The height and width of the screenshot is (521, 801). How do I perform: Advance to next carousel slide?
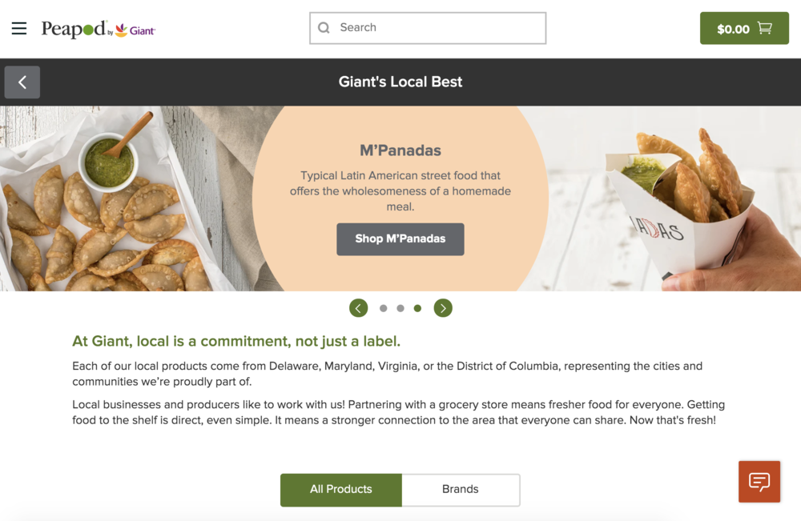click(x=443, y=308)
